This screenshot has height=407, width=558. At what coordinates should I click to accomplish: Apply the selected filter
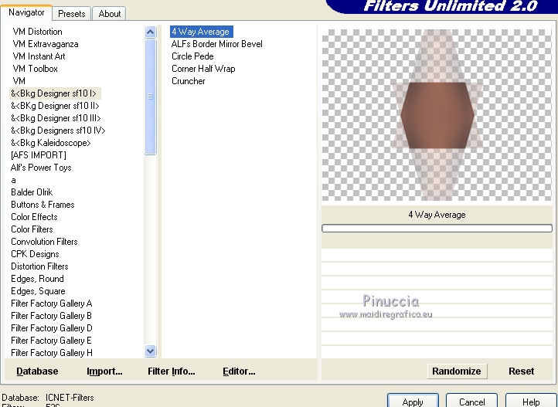point(413,401)
